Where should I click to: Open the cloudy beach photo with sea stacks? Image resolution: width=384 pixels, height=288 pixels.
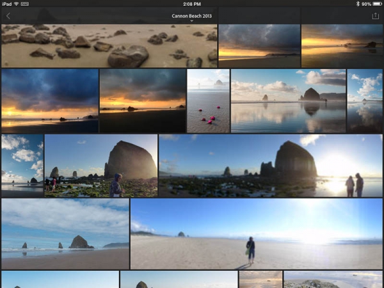coord(65,234)
